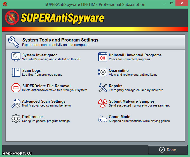The height and width of the screenshot is (157, 190).
Task: Open Submit Malware Samples link
Action: 132,101
